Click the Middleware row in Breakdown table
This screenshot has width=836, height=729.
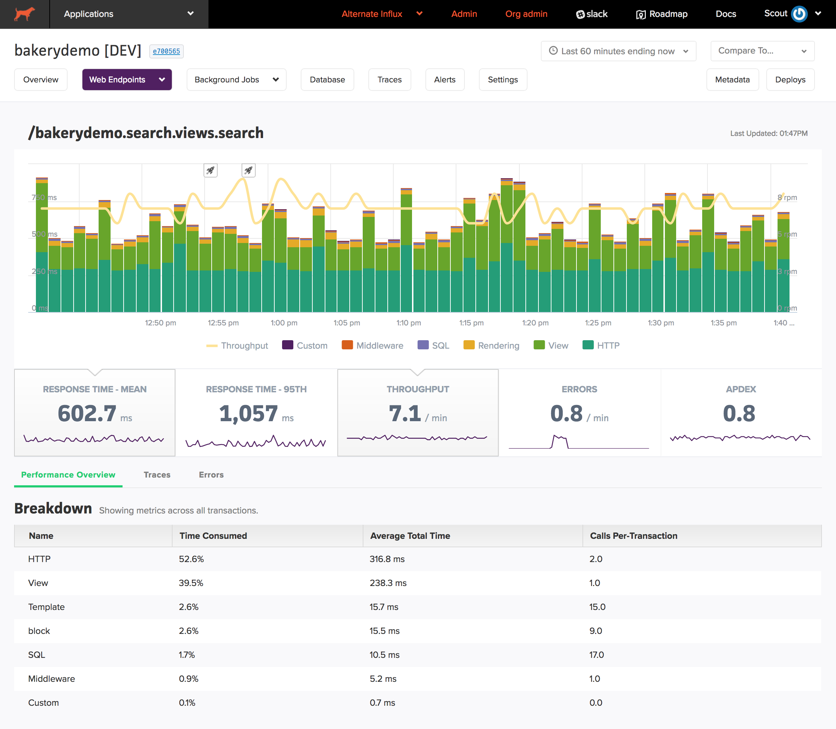click(418, 679)
